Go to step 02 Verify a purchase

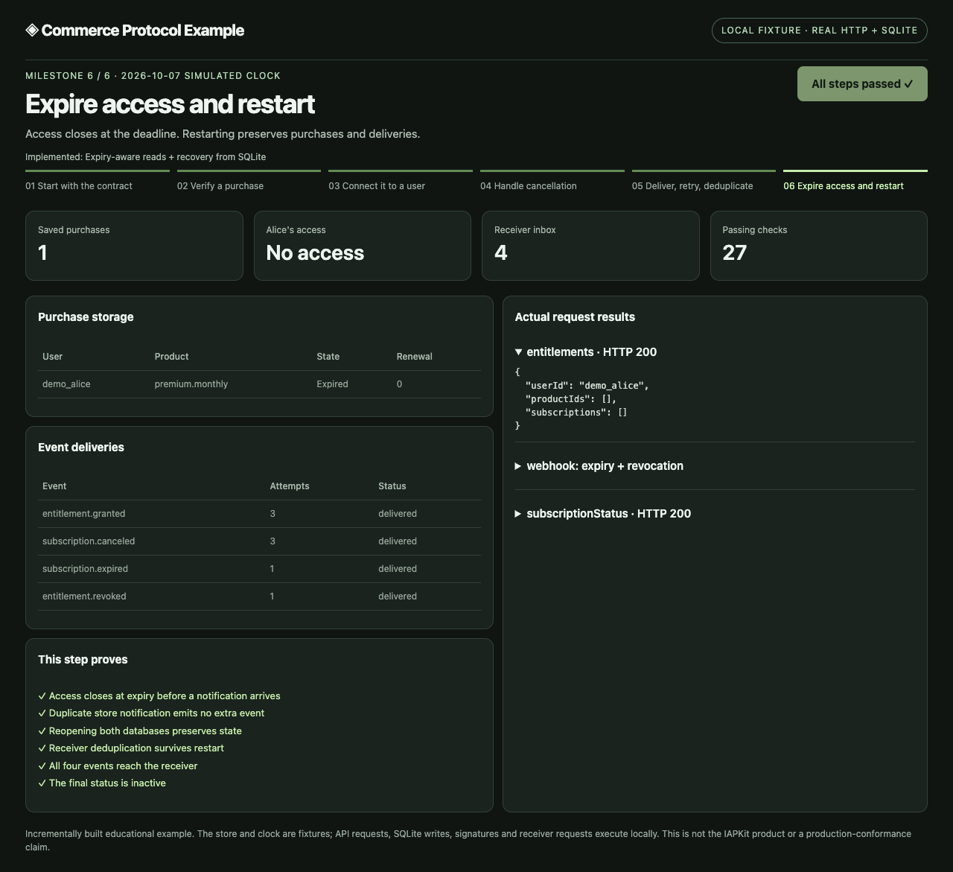pos(249,181)
